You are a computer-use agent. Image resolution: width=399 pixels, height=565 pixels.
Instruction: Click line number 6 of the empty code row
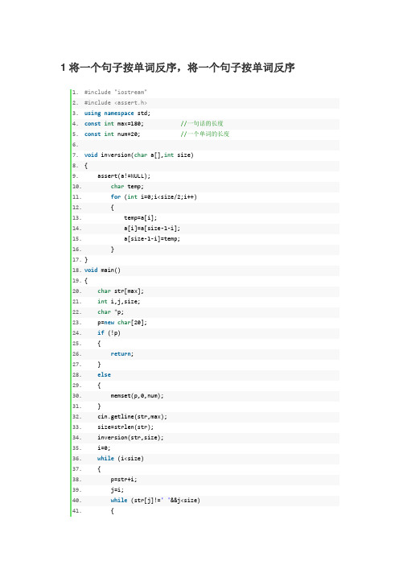coord(75,145)
